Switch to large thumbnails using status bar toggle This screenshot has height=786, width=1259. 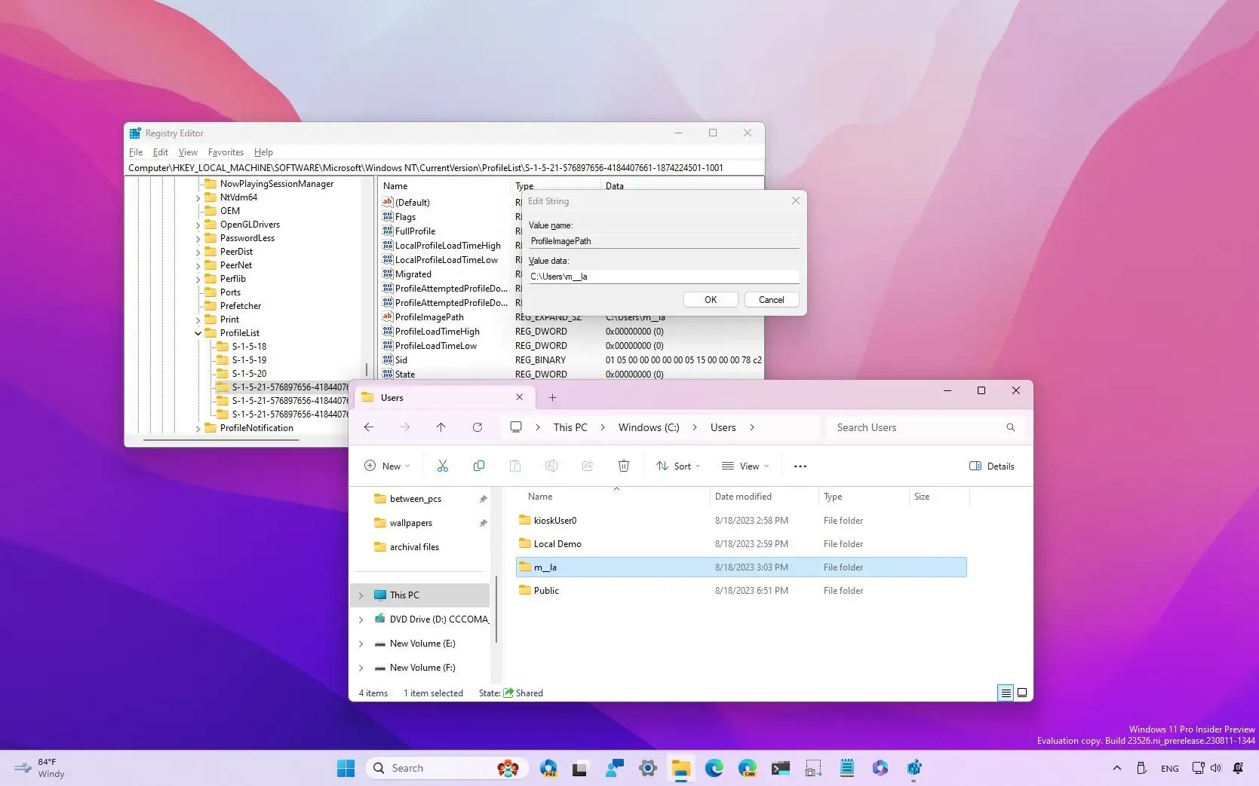pyautogui.click(x=1022, y=693)
